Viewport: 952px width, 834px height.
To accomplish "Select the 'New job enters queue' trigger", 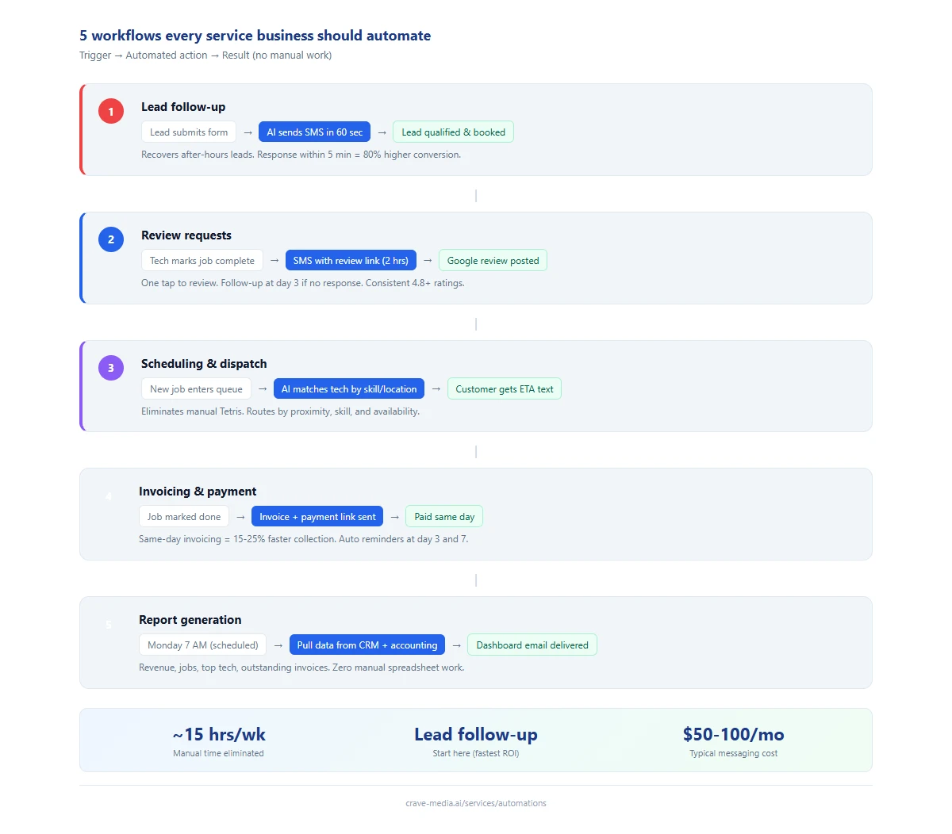I will [196, 389].
